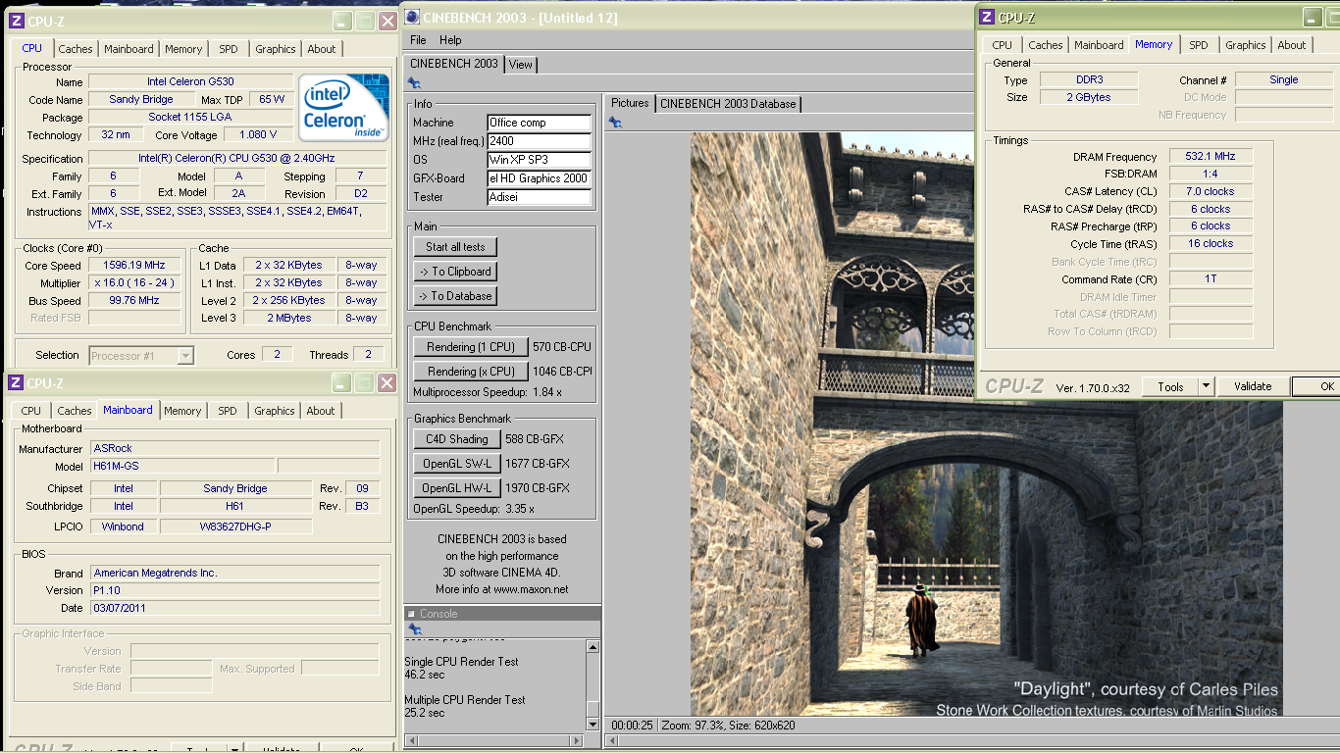Click the Core Speed value 1596.19 MHz

point(135,266)
